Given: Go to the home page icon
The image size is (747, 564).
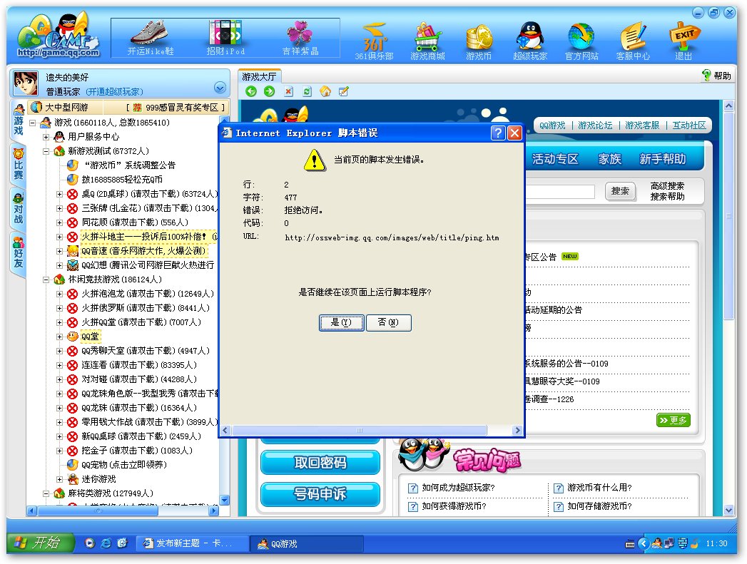Looking at the screenshot, I should 325,91.
